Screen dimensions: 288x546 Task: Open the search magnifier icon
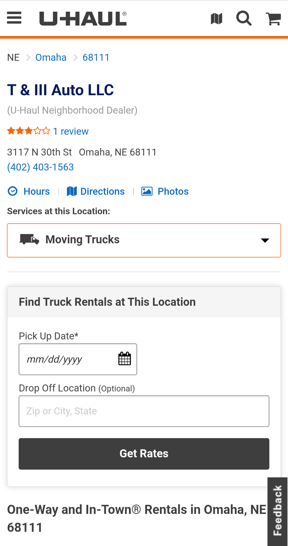pyautogui.click(x=244, y=19)
